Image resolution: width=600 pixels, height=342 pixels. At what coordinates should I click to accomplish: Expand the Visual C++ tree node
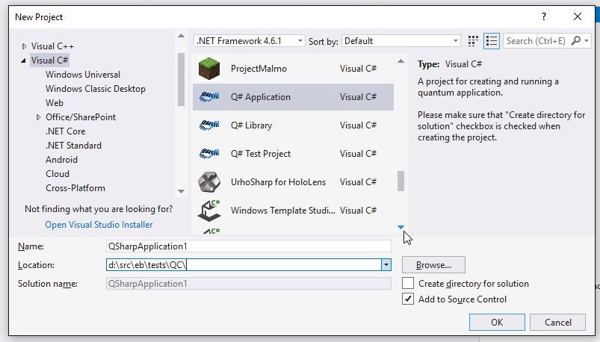(x=25, y=46)
